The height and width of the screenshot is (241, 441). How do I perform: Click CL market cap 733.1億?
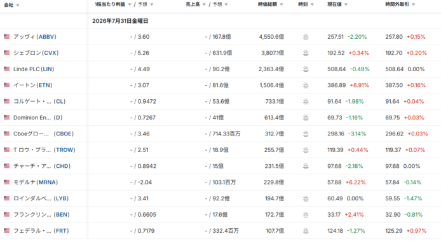pos(275,101)
